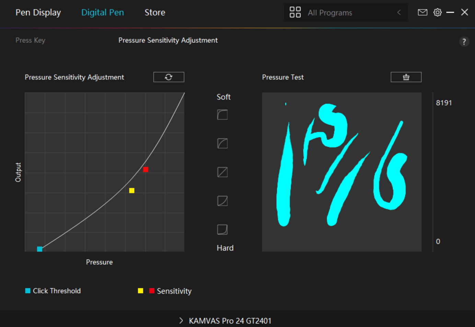Go to the Press Key section
475x327 pixels.
click(x=30, y=40)
